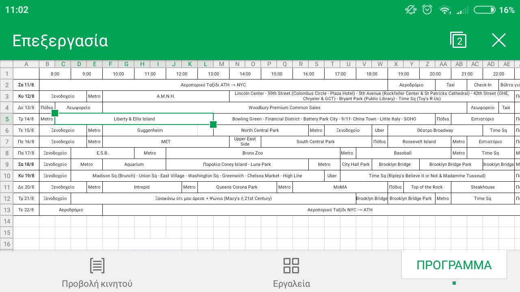Tap the Bronx Zoo cell
Viewport: 520px width, 292px height.
(253, 153)
